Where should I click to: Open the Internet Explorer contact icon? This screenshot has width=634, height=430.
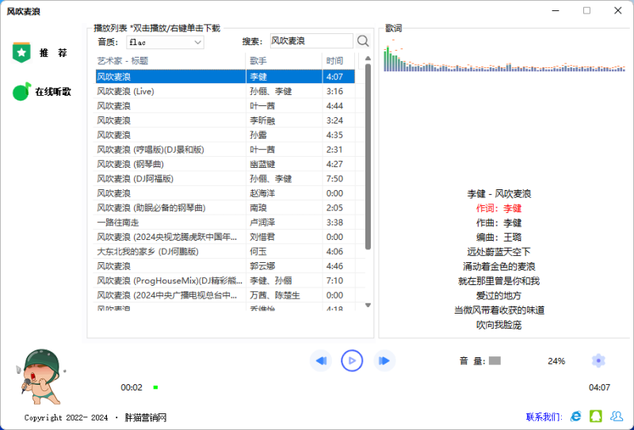(x=576, y=416)
